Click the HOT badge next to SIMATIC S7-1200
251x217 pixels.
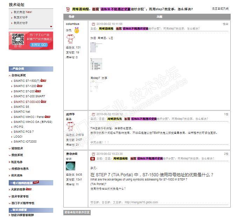[40, 86]
